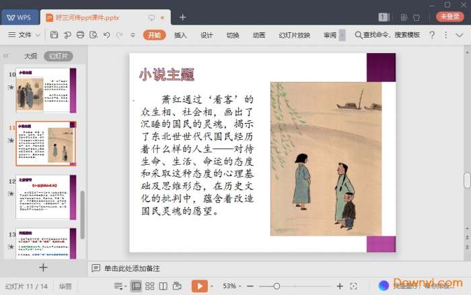Image resolution: width=471 pixels, height=295 pixels.
Task: Collapse the slide panel with double chevron
Action: click(6, 56)
